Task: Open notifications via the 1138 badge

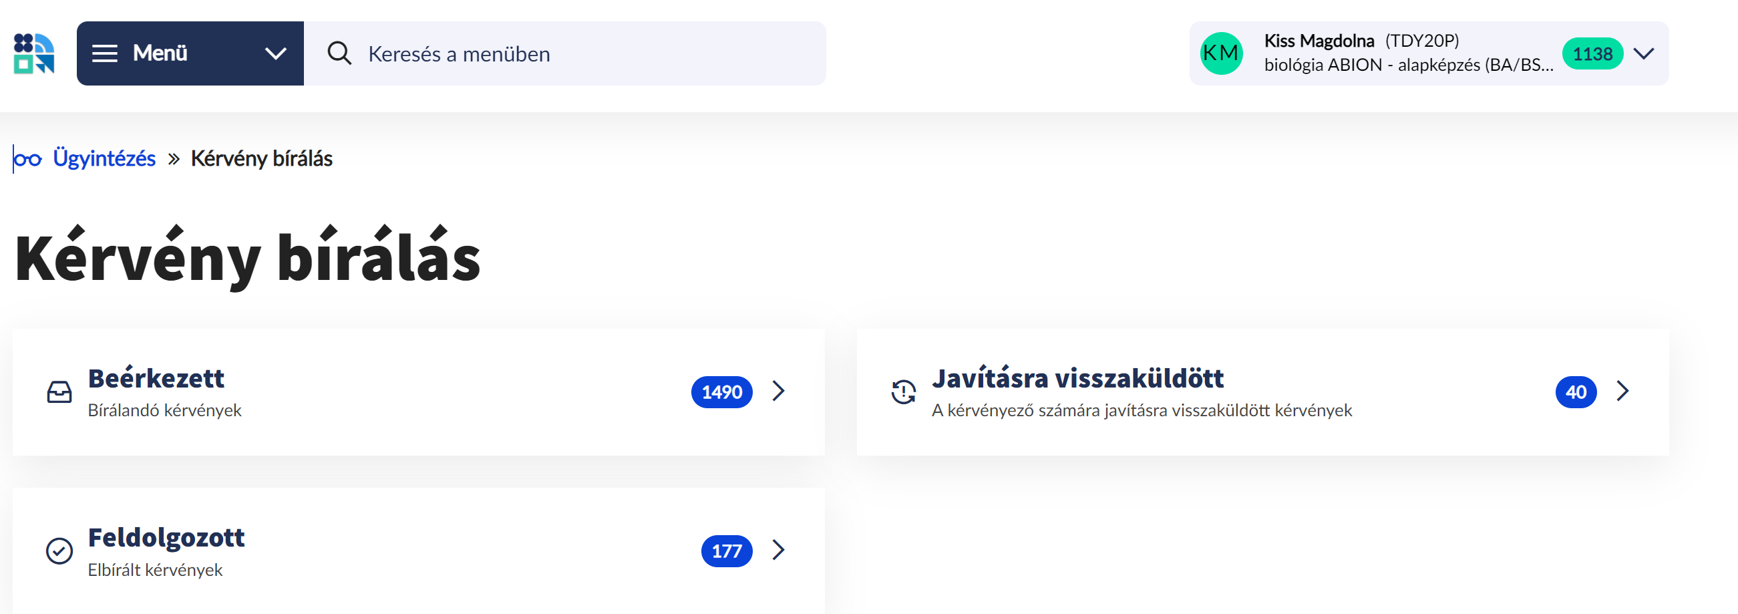Action: tap(1593, 53)
